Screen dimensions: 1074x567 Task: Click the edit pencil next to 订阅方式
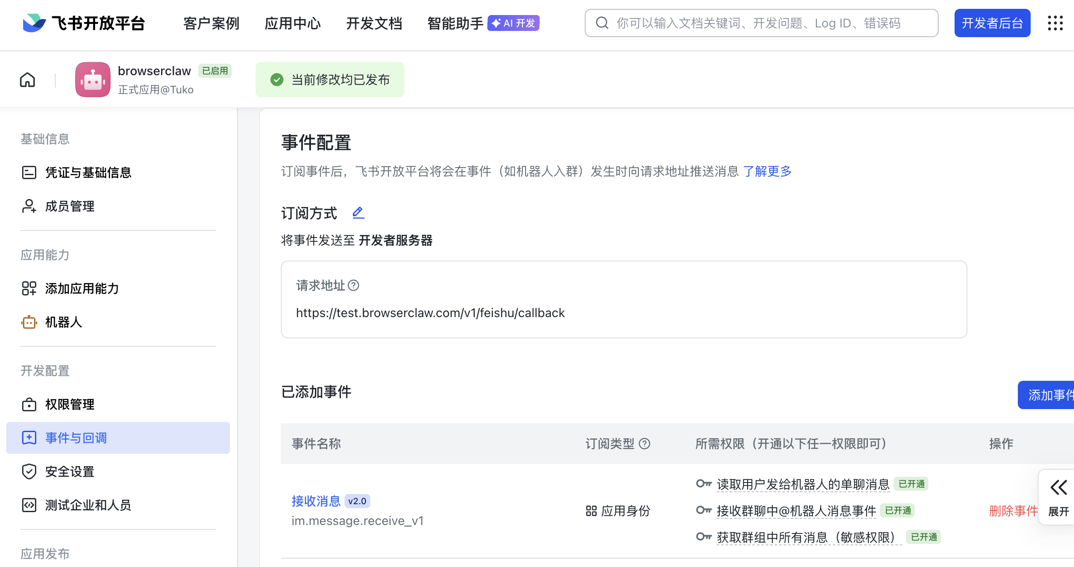[358, 213]
